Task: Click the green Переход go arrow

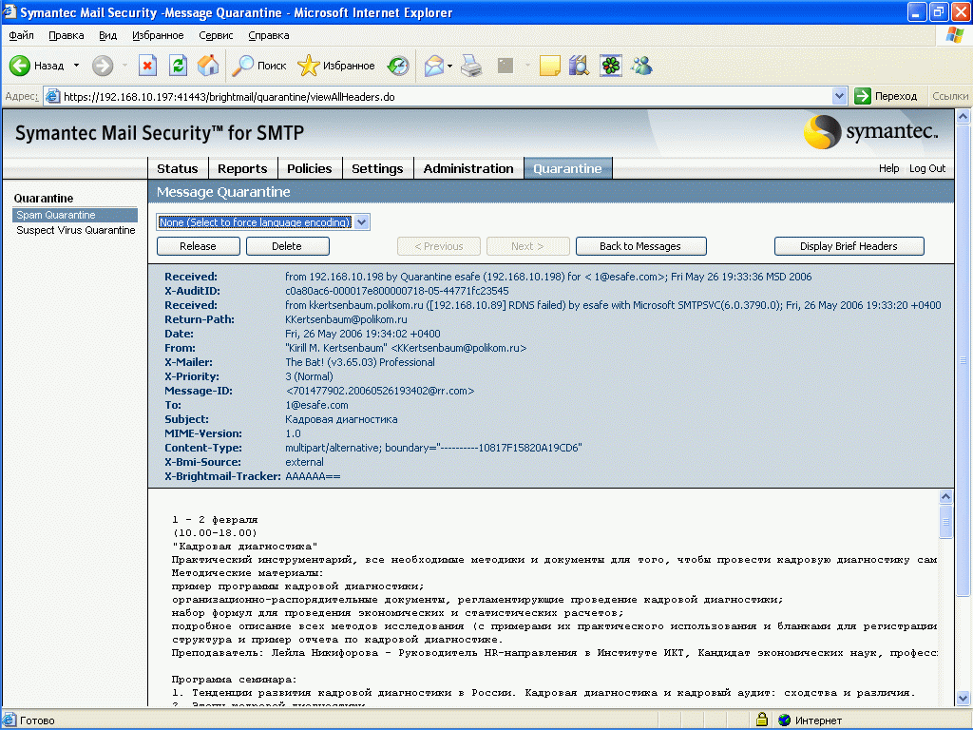Action: [863, 96]
